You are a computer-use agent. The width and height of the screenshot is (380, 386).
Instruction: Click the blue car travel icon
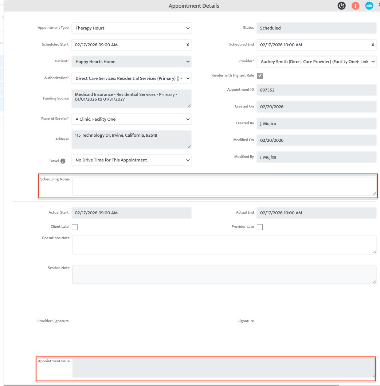pos(369,6)
